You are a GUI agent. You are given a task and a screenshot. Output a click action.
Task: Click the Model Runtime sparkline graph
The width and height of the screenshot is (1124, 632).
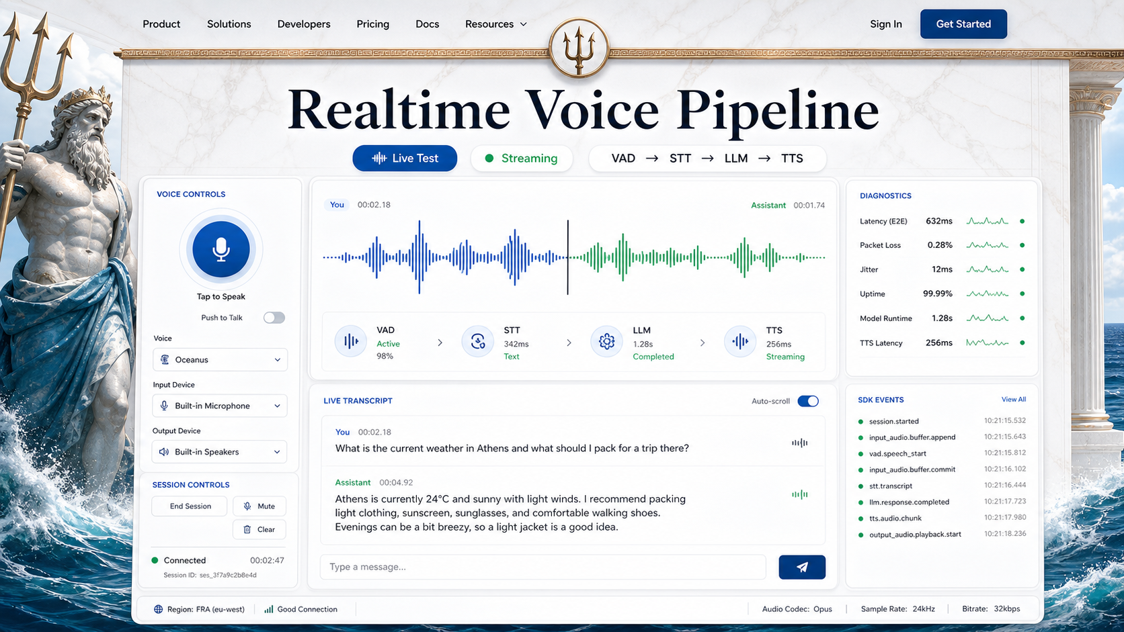click(988, 318)
